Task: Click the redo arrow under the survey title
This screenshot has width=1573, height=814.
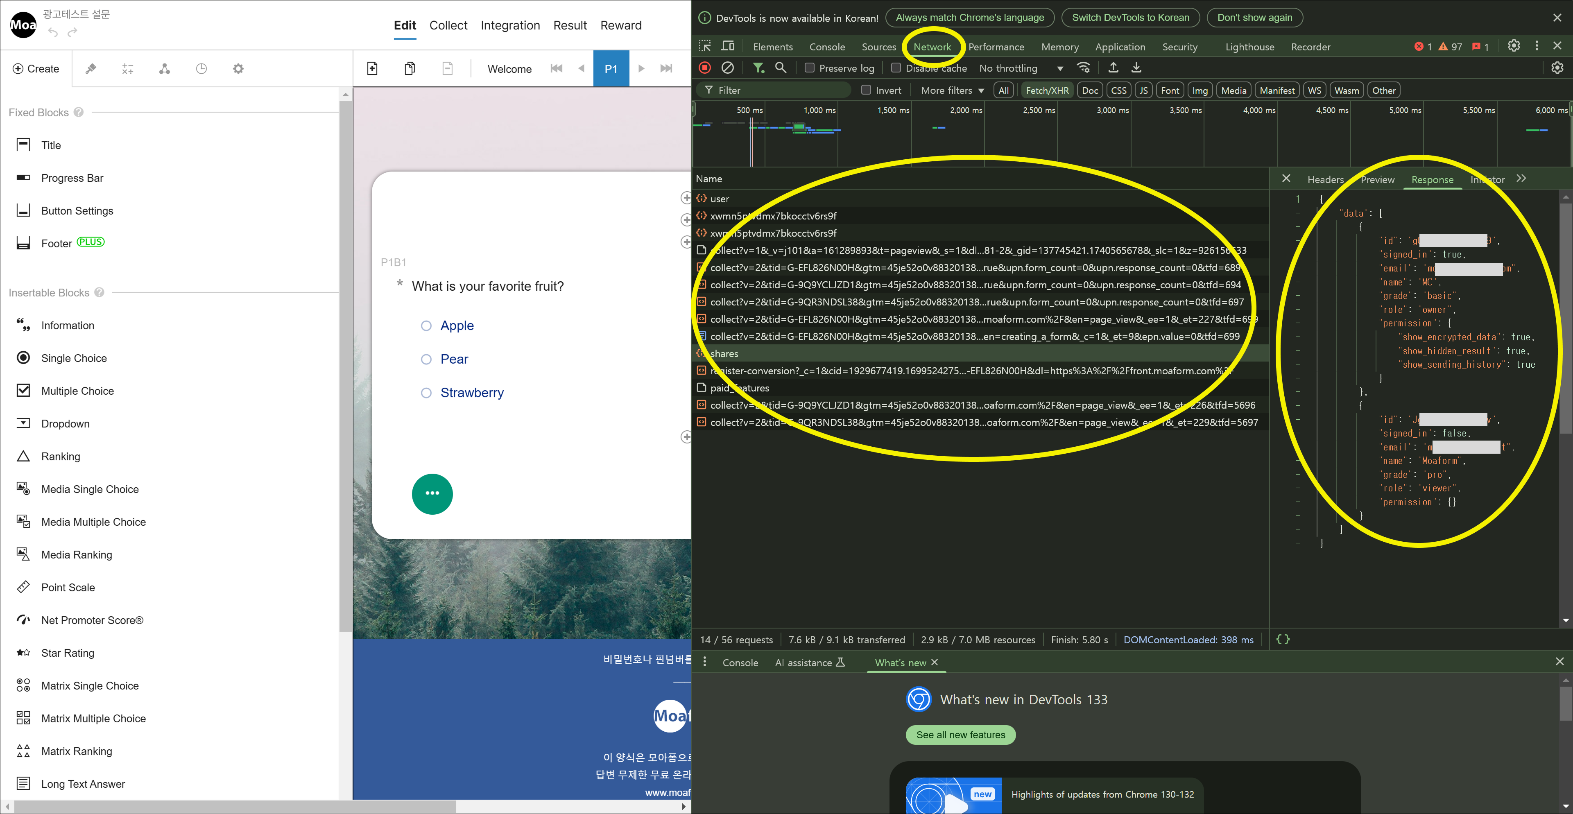Action: coord(72,32)
